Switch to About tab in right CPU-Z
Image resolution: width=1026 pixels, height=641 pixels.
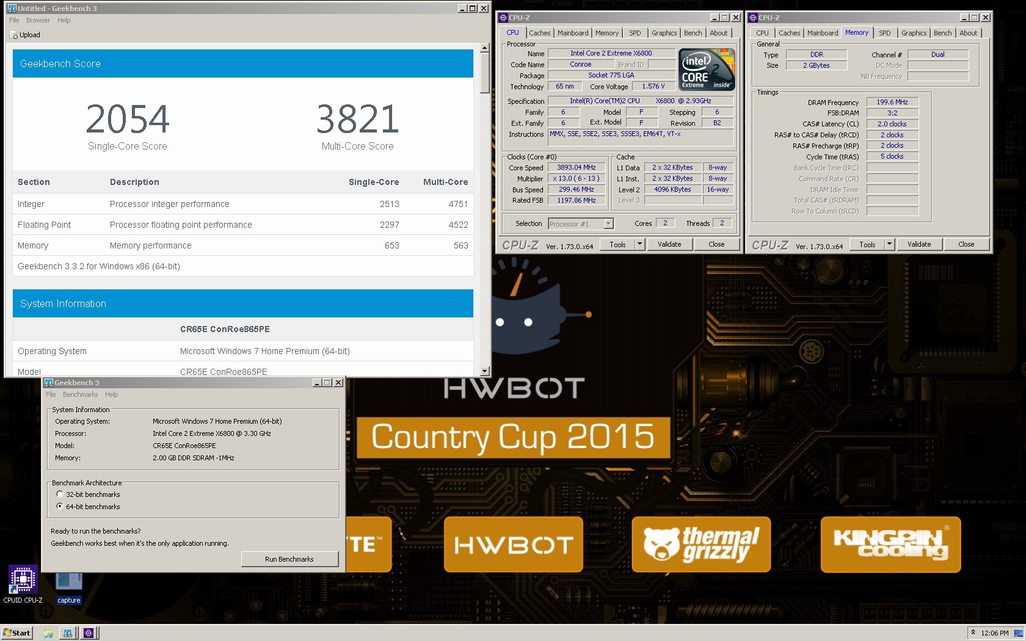pos(968,33)
